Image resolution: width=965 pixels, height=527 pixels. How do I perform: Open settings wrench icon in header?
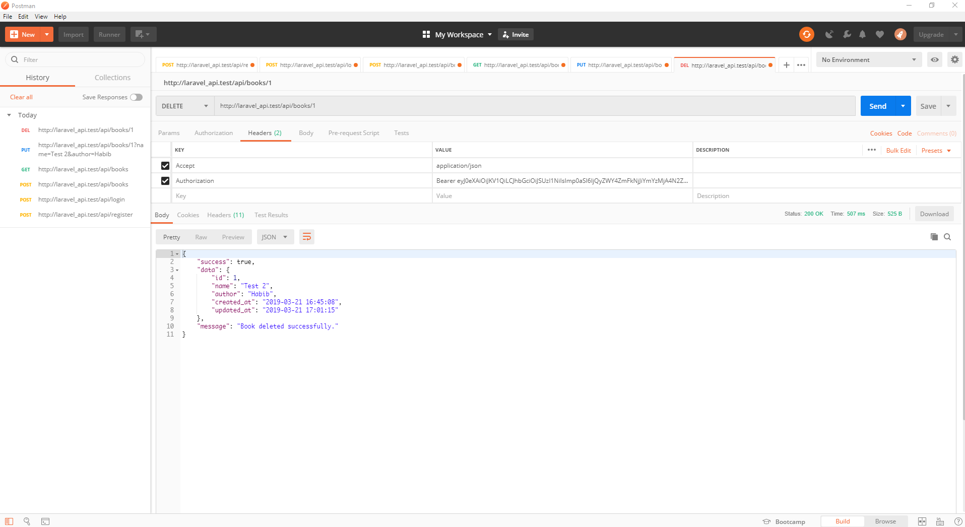pos(847,34)
